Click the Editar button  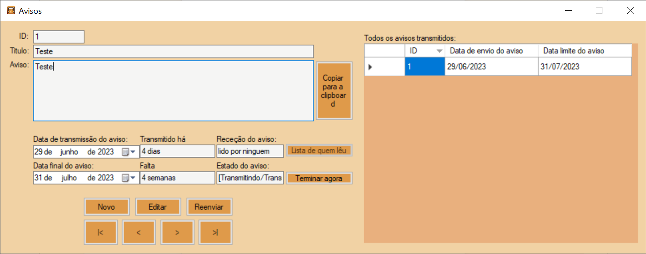pos(157,207)
